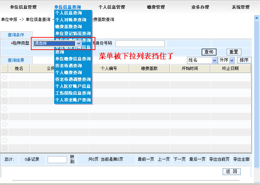This screenshot has width=260, height=185.
Task: Click the 总计: label
Action: click(9, 159)
